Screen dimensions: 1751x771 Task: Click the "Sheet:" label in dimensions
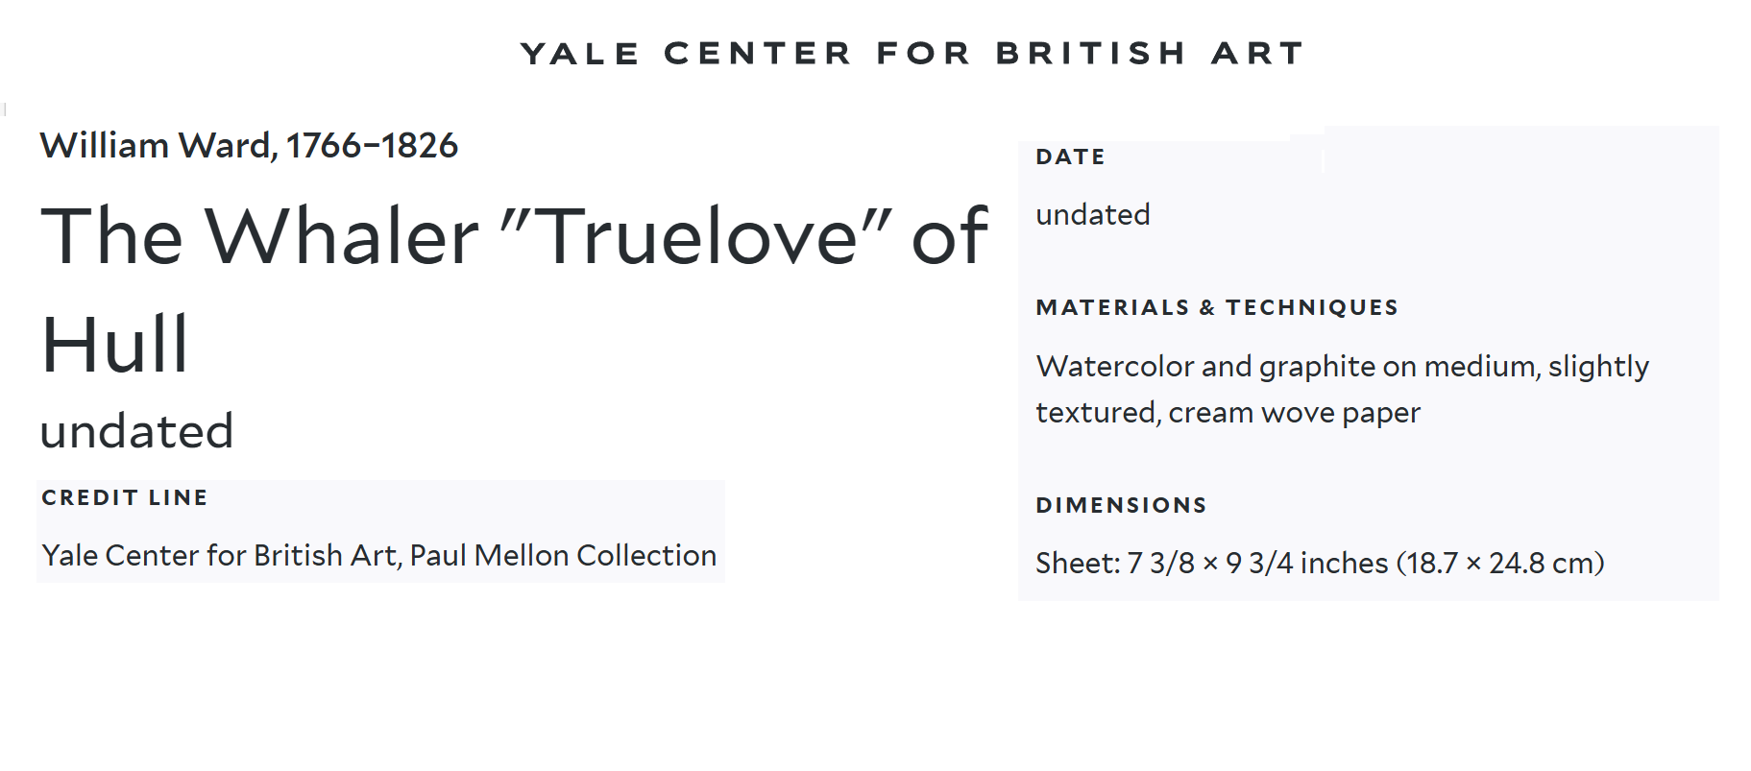point(1078,563)
